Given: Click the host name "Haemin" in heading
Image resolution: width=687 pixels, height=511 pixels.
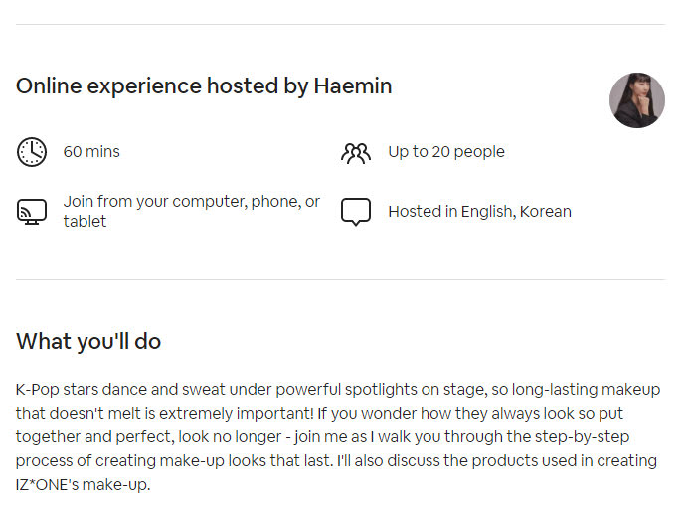Looking at the screenshot, I should pyautogui.click(x=353, y=86).
